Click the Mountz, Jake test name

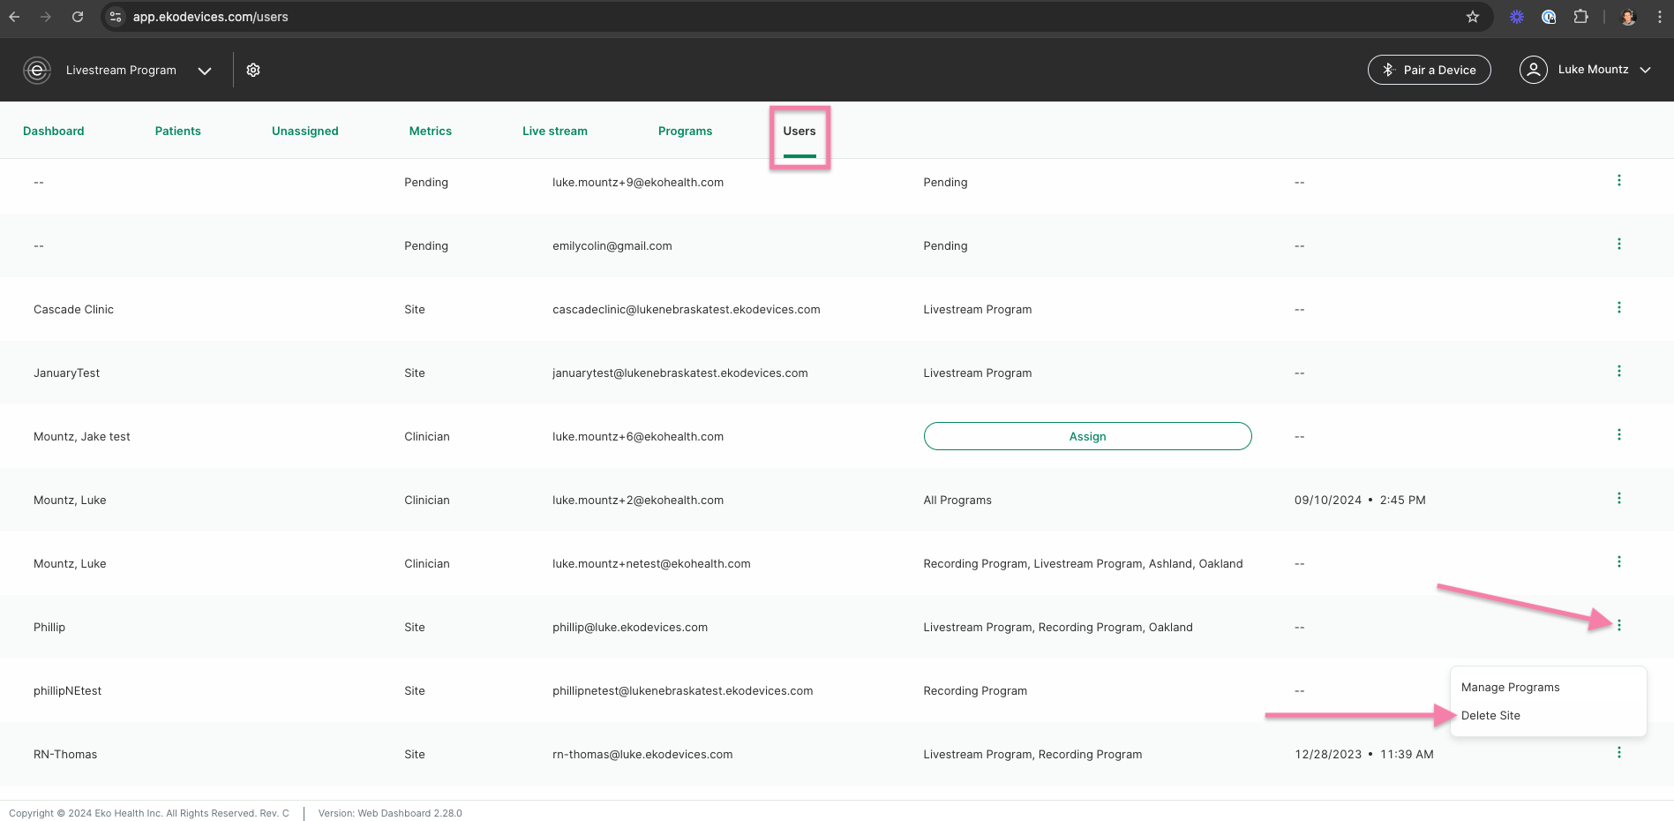tap(82, 436)
